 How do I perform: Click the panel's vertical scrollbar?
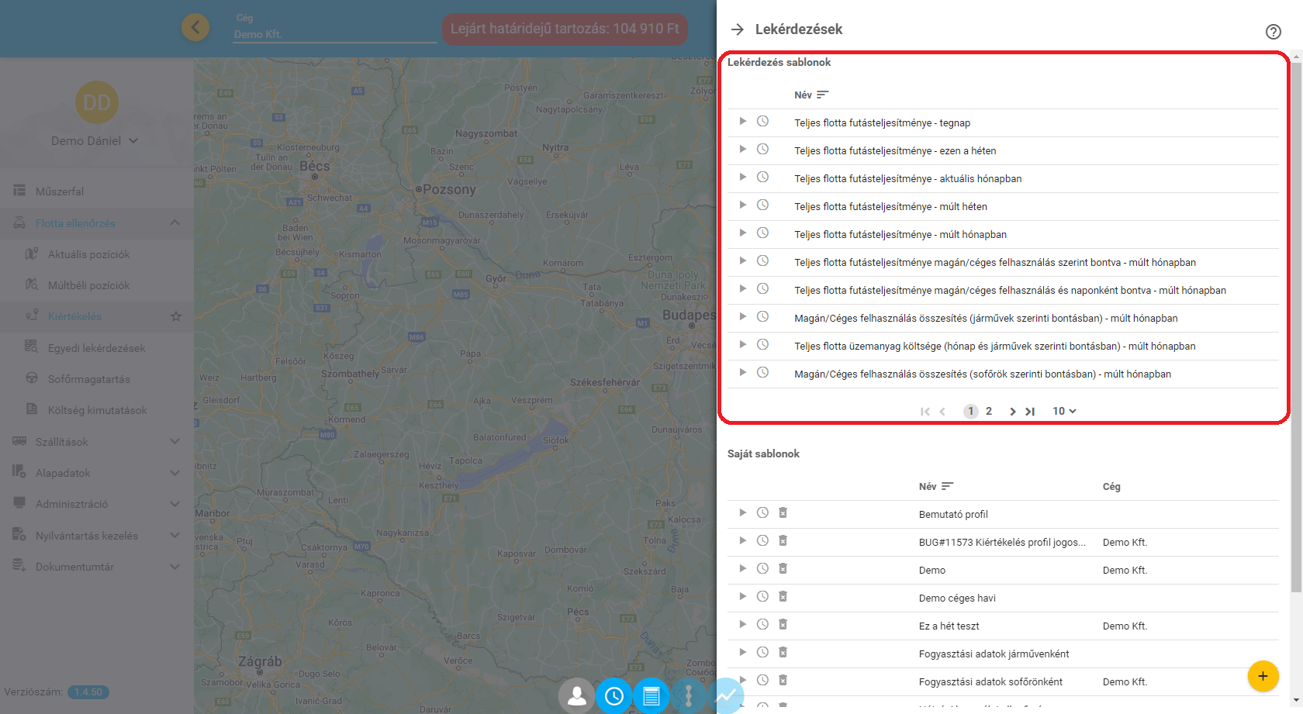pos(1296,310)
